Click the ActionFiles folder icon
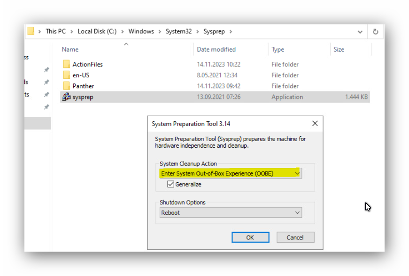The height and width of the screenshot is (276, 409). 66,64
